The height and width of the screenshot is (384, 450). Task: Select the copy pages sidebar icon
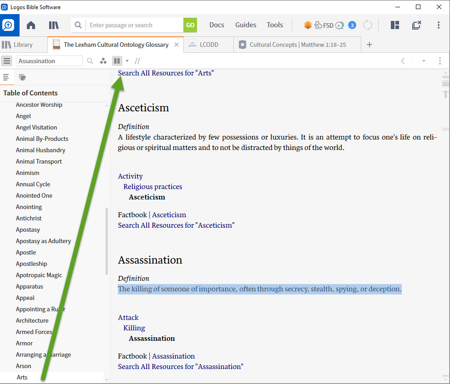click(22, 77)
